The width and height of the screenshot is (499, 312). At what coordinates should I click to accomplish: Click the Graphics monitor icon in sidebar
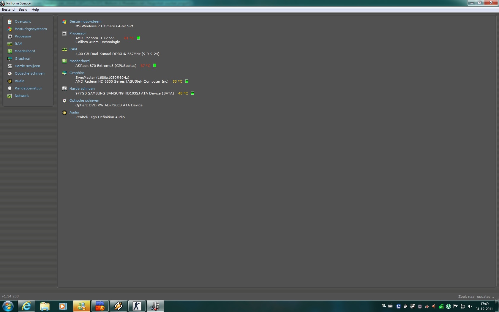[10, 59]
